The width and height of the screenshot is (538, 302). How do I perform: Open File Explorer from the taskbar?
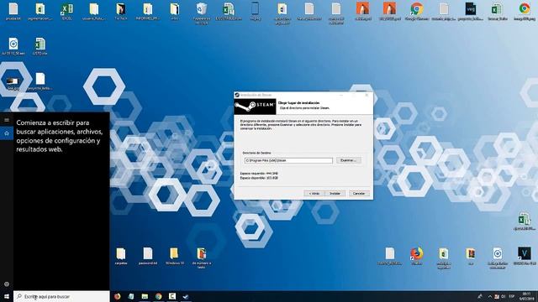[145, 296]
